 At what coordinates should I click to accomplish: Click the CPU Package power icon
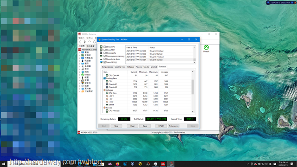coord(107,111)
